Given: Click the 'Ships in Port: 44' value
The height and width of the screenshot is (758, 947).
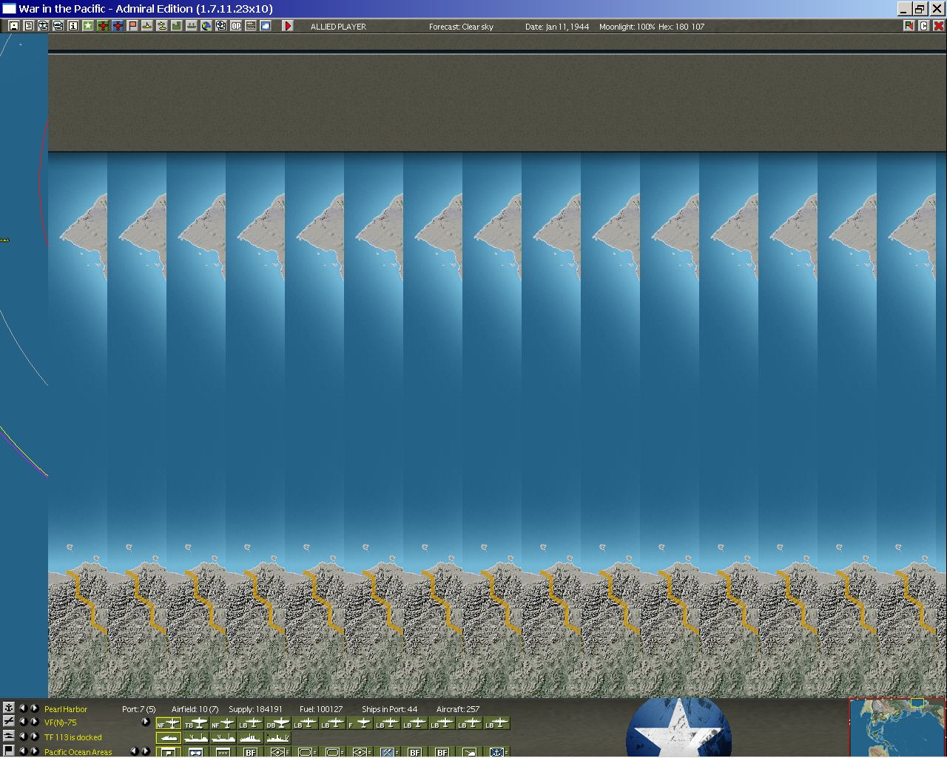Looking at the screenshot, I should [x=389, y=709].
